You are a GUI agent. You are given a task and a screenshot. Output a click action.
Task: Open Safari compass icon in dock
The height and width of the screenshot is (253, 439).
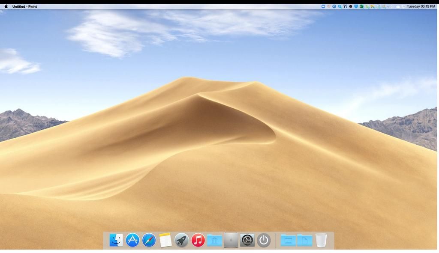point(149,240)
